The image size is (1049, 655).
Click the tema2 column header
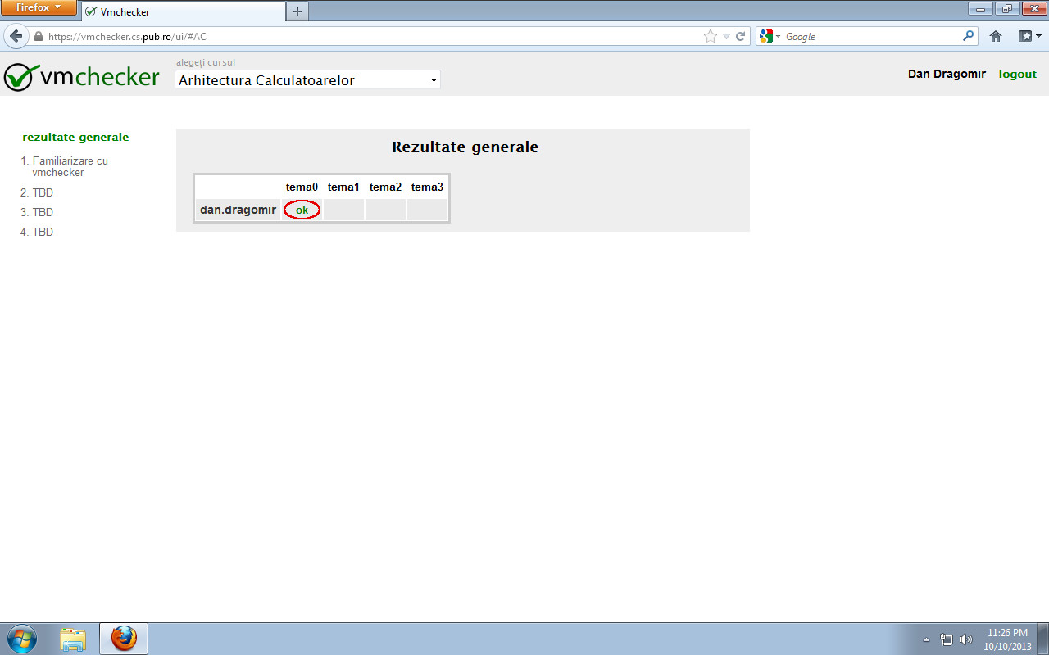(x=385, y=187)
